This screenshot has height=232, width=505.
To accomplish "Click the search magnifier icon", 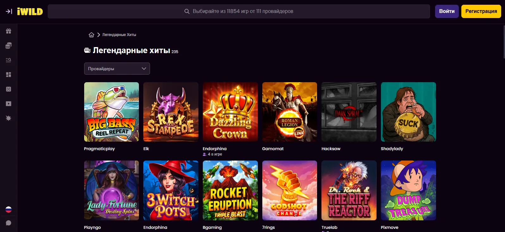I will (x=187, y=11).
